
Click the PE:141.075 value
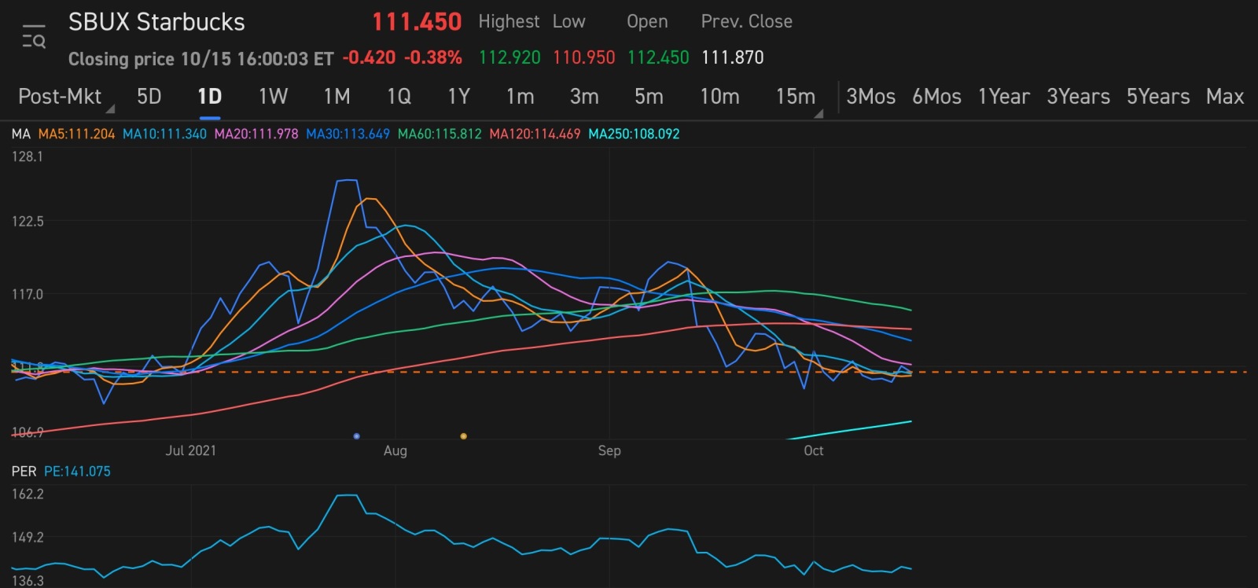(77, 471)
